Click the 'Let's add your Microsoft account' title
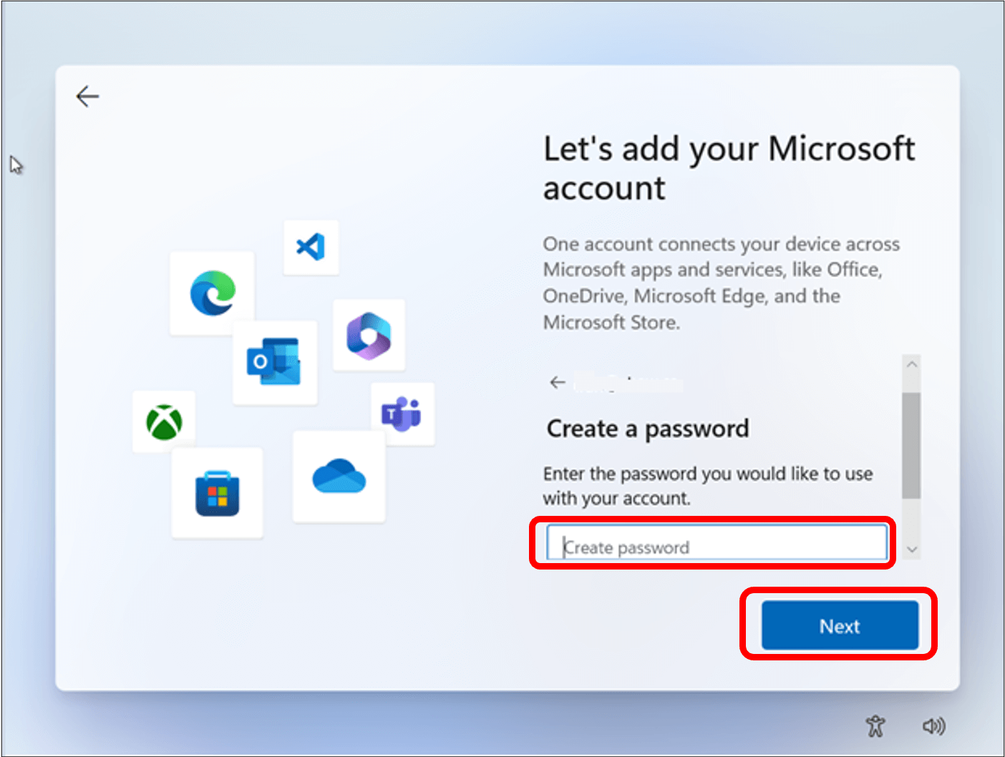The height and width of the screenshot is (757, 1005). pos(729,169)
